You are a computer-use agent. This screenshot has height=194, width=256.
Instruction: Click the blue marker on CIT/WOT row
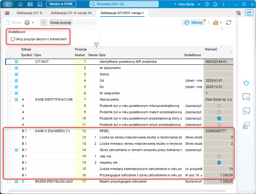tap(16, 62)
